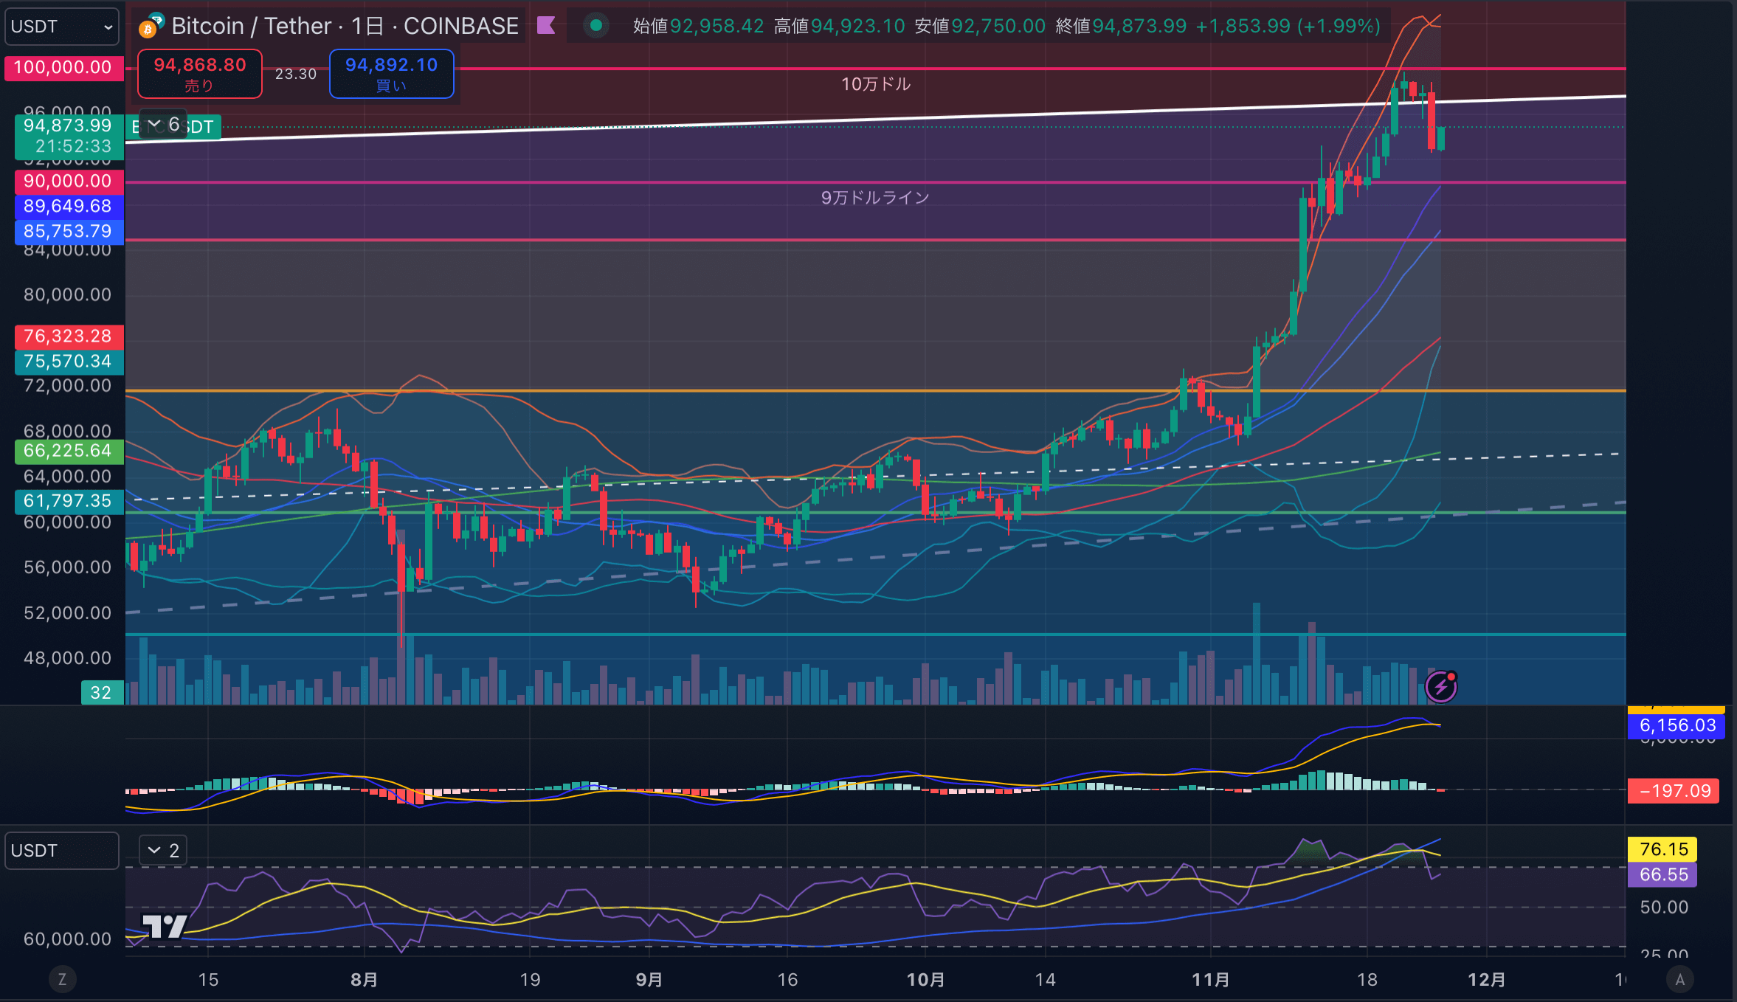Image resolution: width=1737 pixels, height=1002 pixels.
Task: Click the 安値 low value 92,750.00
Action: [998, 26]
